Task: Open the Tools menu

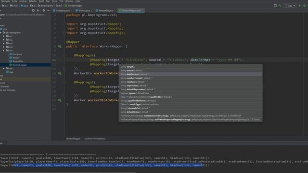Action: 54,1
